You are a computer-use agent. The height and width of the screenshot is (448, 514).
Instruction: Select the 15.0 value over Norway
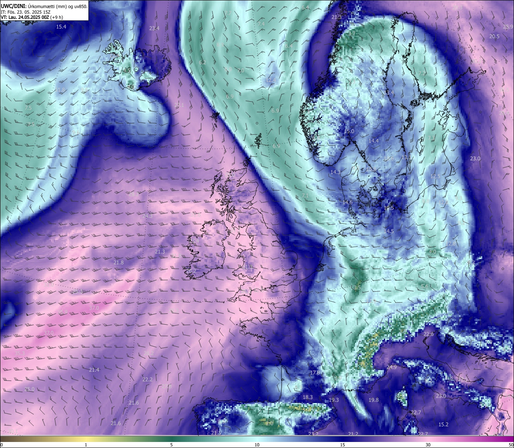[x=349, y=131]
